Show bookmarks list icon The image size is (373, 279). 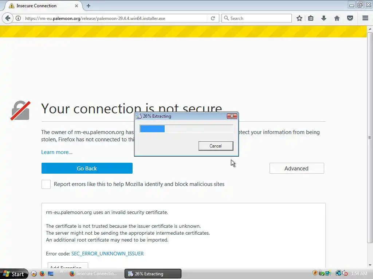coord(311,18)
